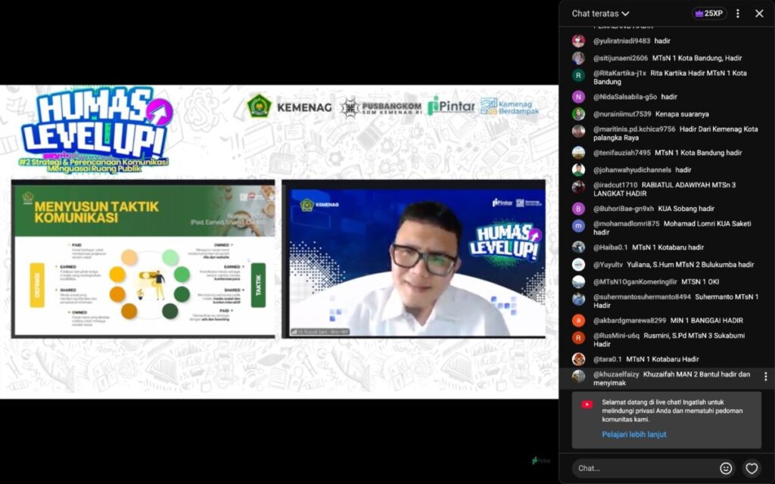
Task: Click the Chat message input field
Action: (643, 468)
